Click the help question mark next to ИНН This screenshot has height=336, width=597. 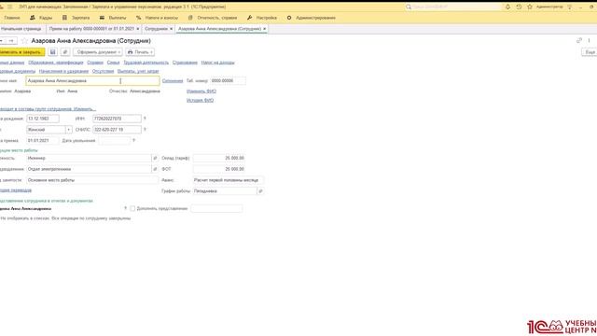(145, 119)
